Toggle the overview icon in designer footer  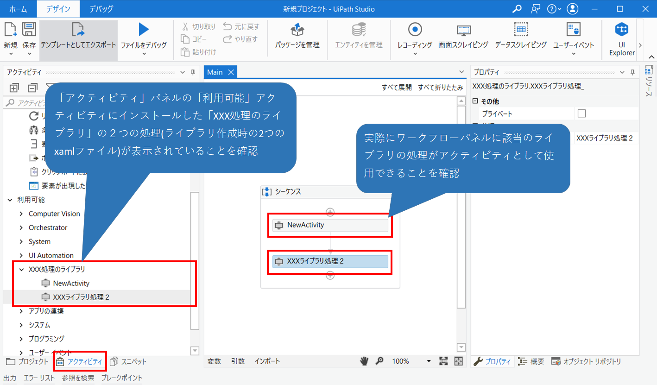coord(459,361)
